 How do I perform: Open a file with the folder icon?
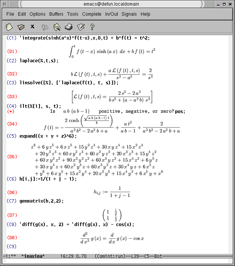[21, 27]
